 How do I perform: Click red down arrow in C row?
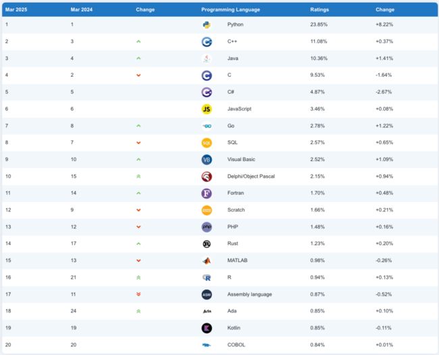[x=138, y=75]
